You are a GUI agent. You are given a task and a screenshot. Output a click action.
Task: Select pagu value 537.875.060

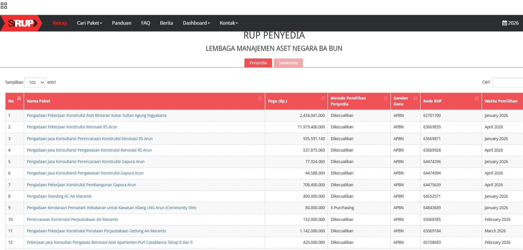coord(314,150)
